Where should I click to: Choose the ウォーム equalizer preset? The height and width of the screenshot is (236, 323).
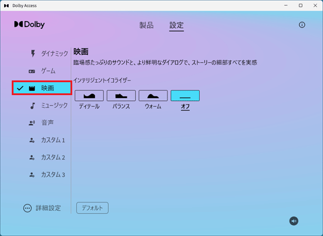pos(153,95)
